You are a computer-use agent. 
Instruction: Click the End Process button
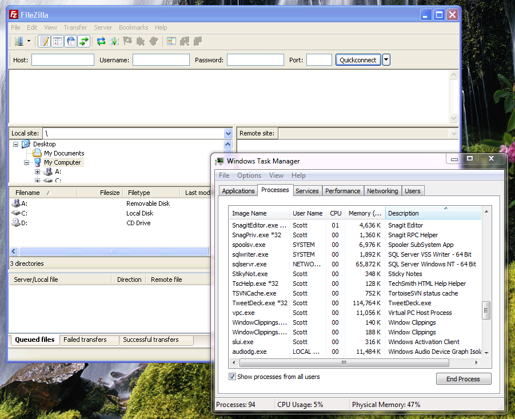pyautogui.click(x=463, y=379)
